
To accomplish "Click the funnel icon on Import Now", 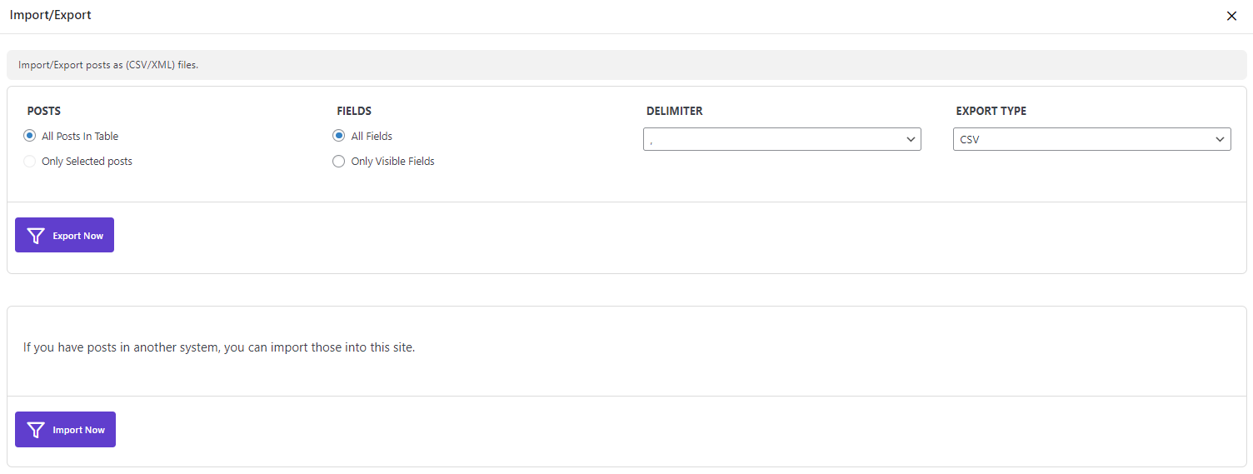I will [x=36, y=430].
